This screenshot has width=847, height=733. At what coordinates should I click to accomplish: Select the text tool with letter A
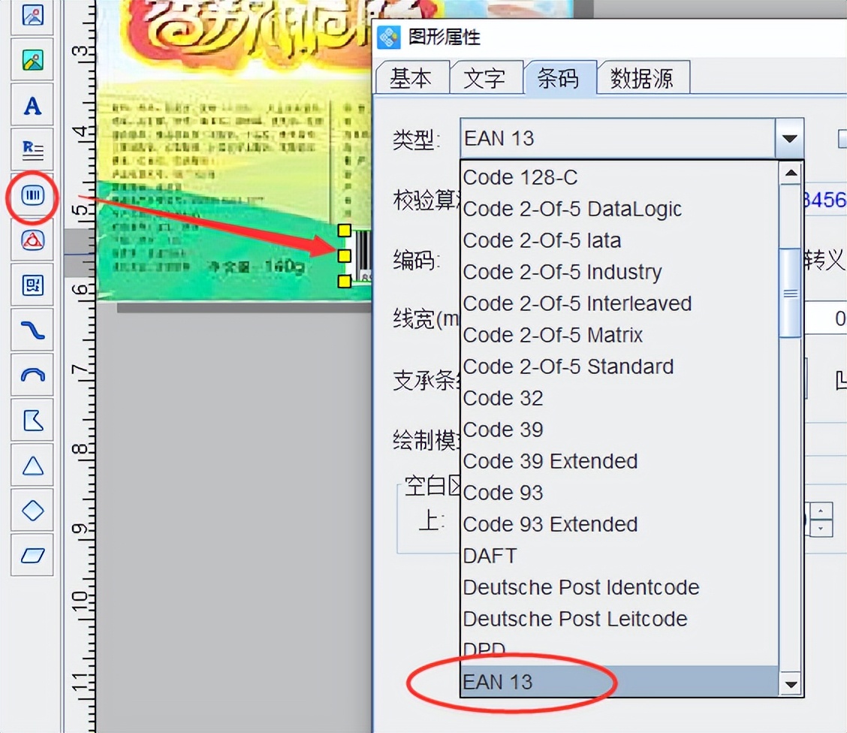pos(32,105)
